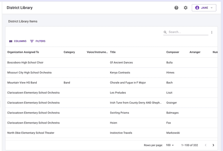The image size is (223, 151).
Task: Expand the rows per page dropdown
Action: pyautogui.click(x=170, y=145)
